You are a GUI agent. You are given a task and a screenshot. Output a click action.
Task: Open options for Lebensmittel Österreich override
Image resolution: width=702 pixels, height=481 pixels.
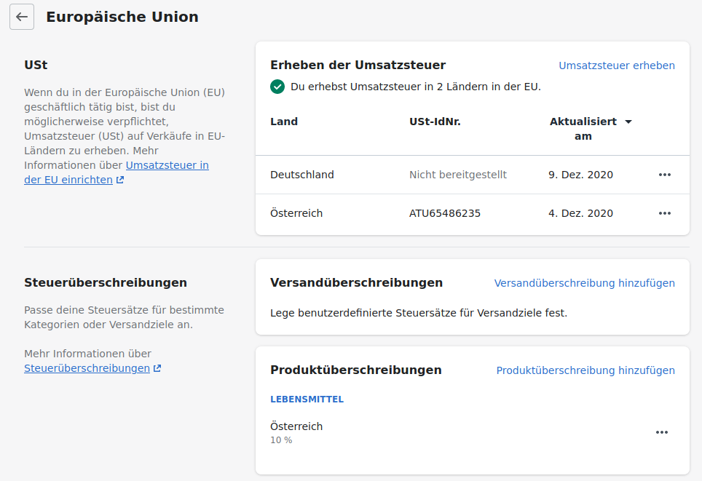pos(661,432)
